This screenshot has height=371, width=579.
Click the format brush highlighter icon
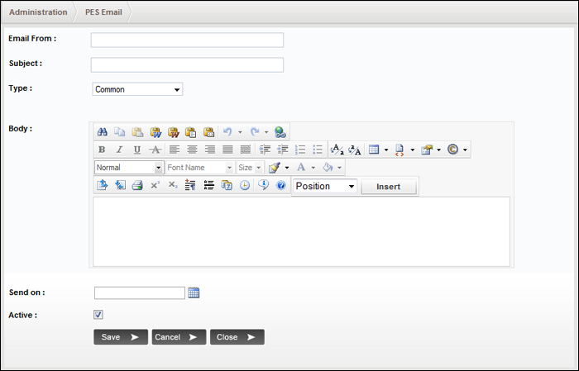click(275, 168)
